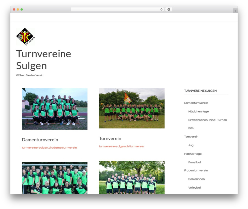Click the round download icon beside address bar

click(x=169, y=10)
